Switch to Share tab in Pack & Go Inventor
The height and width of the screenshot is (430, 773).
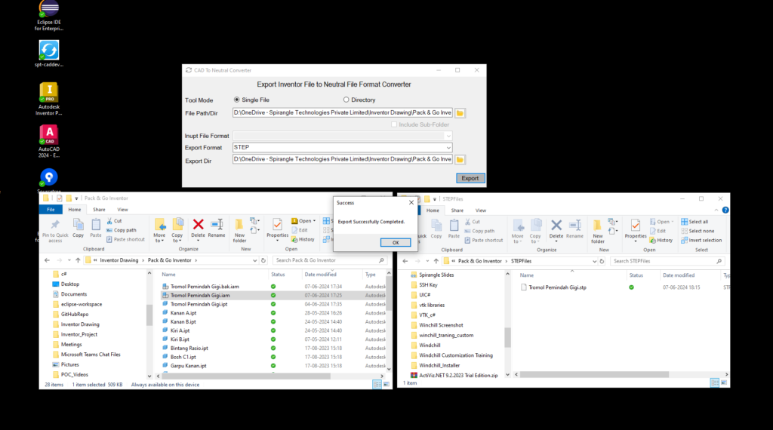click(99, 210)
